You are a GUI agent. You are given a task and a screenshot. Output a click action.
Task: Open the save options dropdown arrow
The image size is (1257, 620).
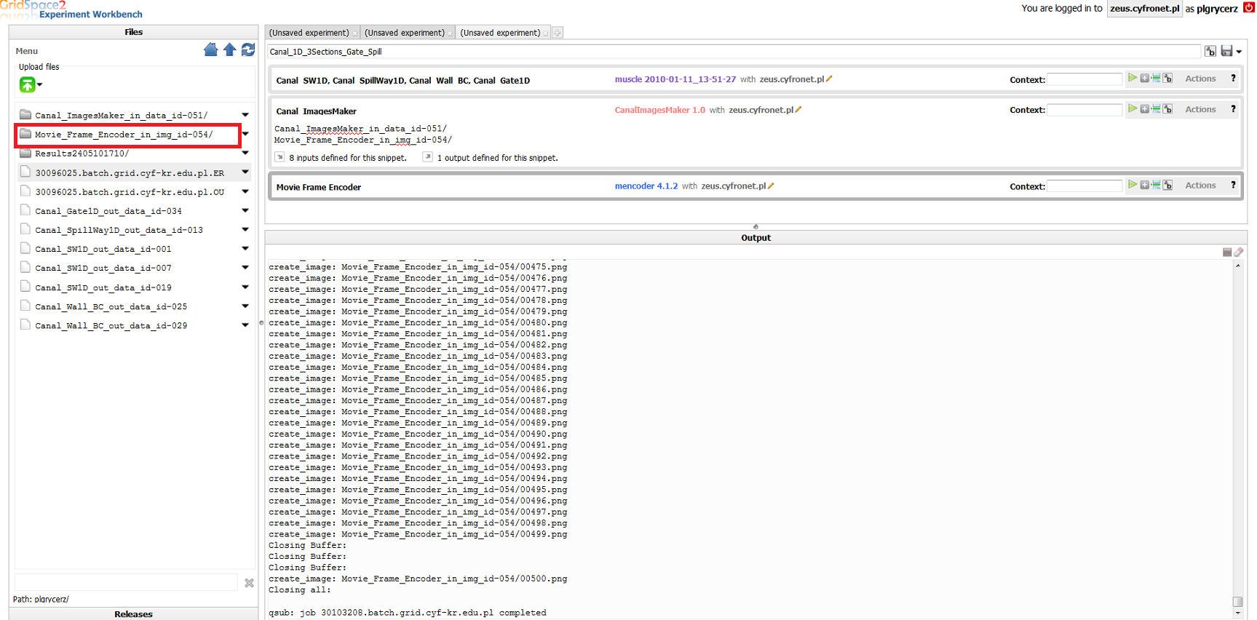click(1239, 52)
